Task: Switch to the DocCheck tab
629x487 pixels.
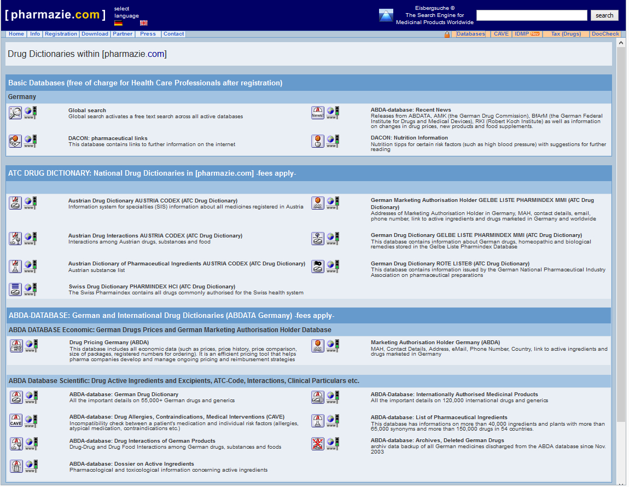Action: pyautogui.click(x=605, y=34)
